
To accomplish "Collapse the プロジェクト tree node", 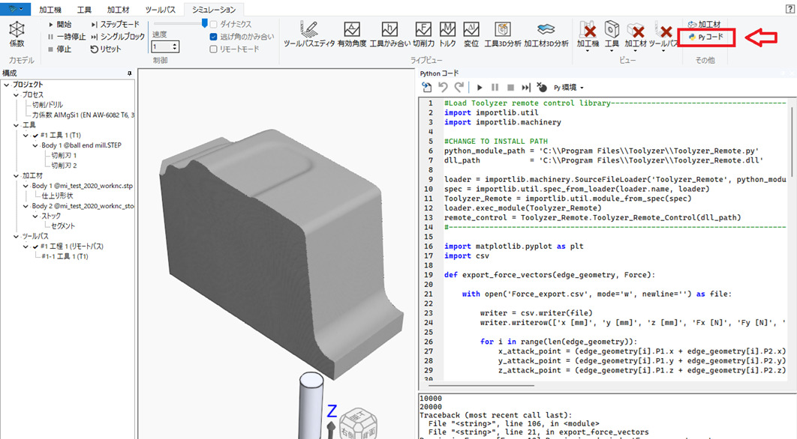I will point(7,85).
